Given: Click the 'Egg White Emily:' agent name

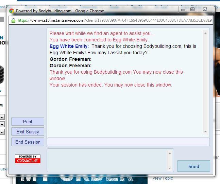Looking at the screenshot, I should point(69,46).
